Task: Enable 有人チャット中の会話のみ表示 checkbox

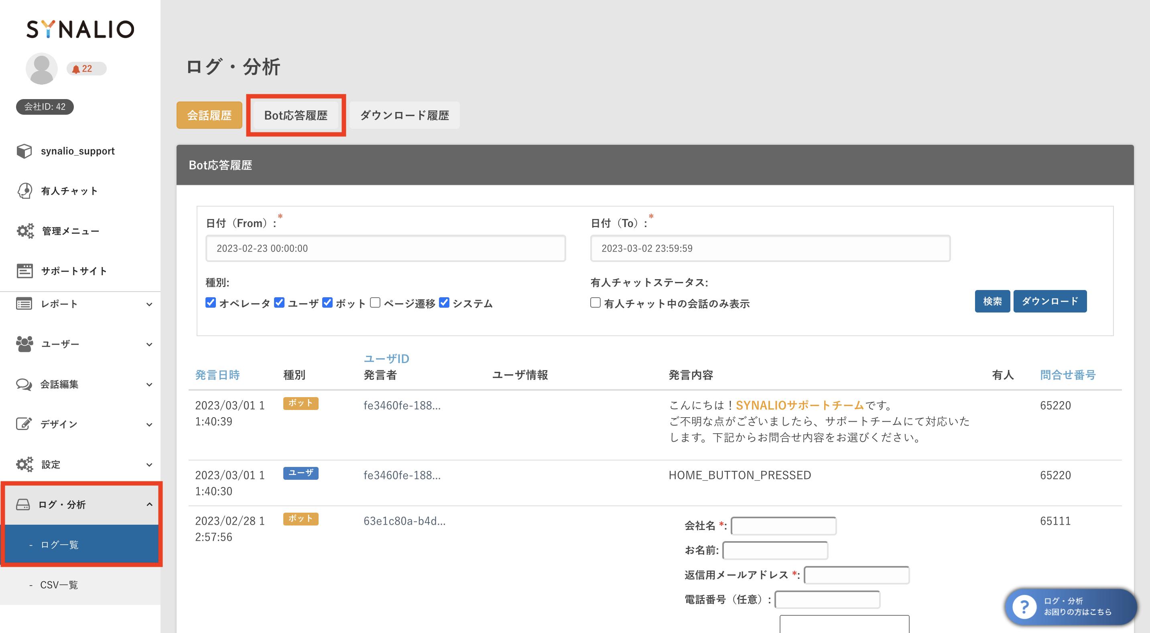Action: 595,302
